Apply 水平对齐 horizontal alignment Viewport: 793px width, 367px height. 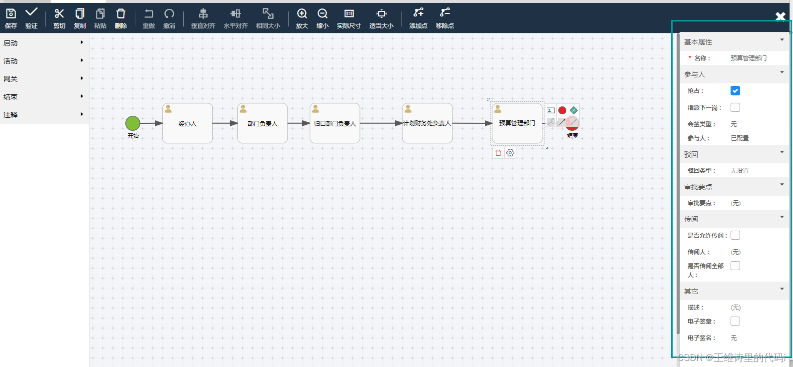(x=236, y=18)
